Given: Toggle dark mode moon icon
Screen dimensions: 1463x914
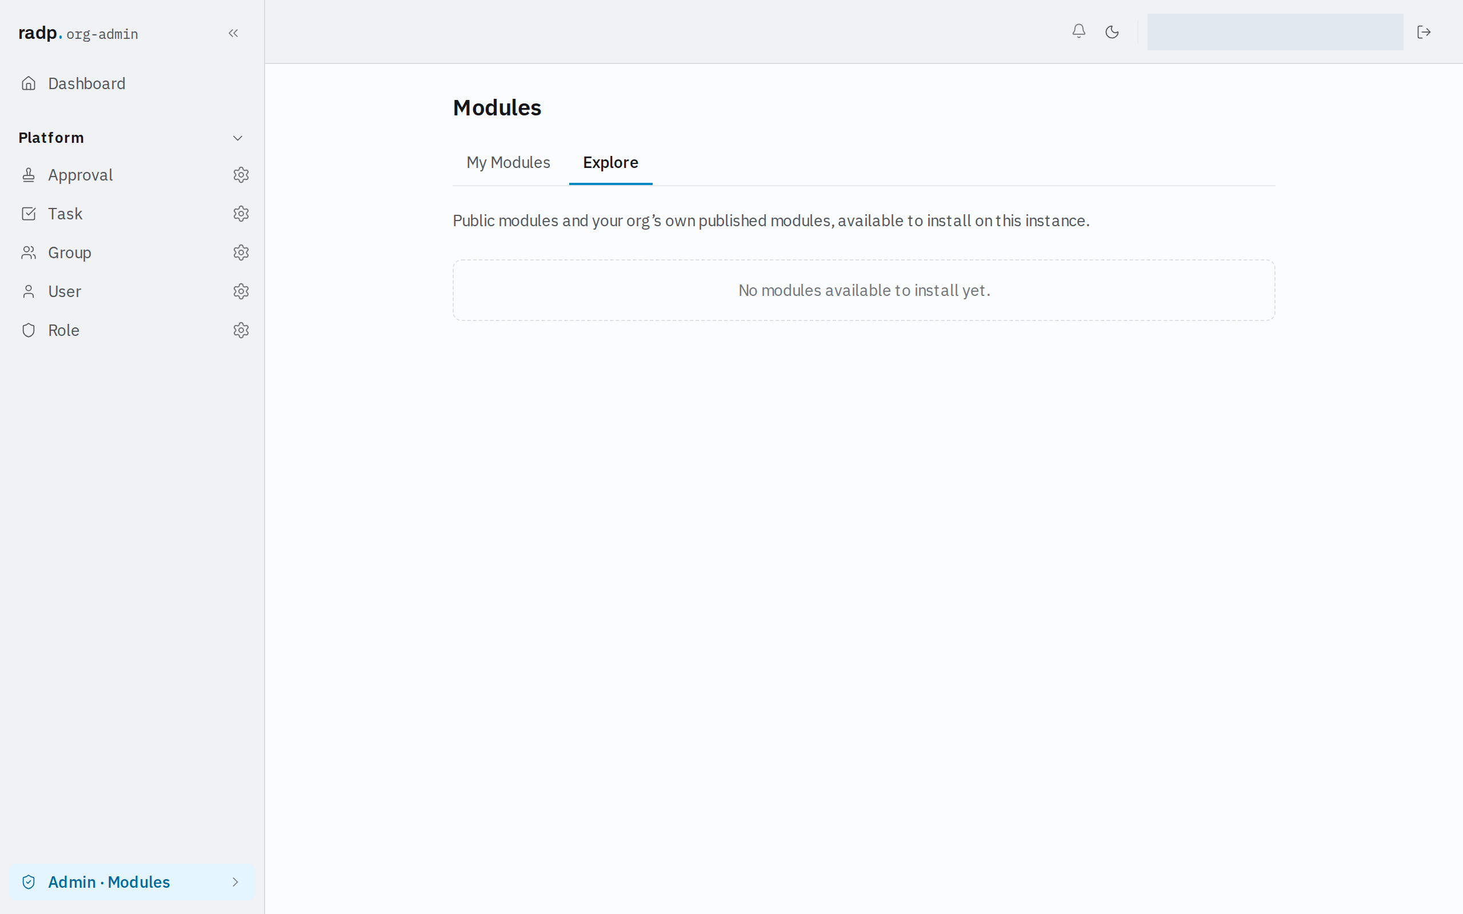Looking at the screenshot, I should tap(1112, 32).
